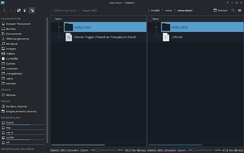Click the Super NES breadcrumb
Image resolution: width=244 pixels, height=153 pixels.
(90, 10)
